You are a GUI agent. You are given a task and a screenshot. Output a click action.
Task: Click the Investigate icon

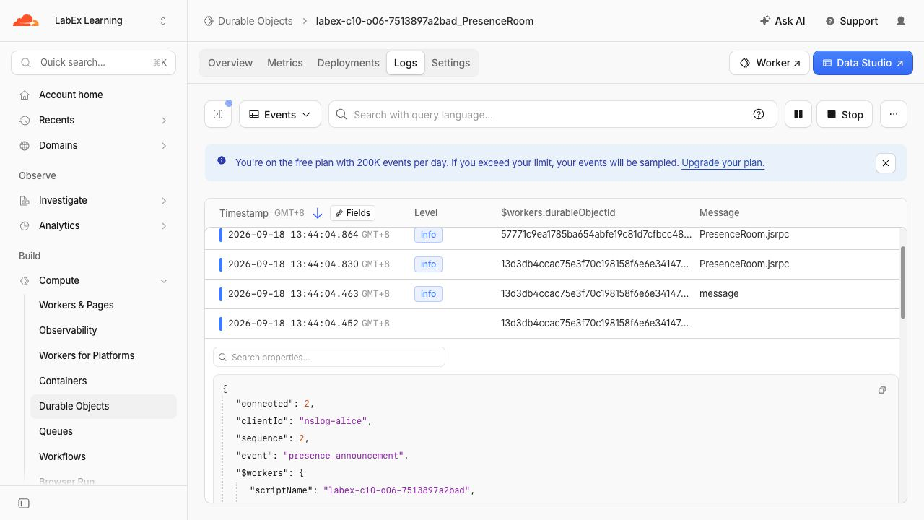(x=25, y=201)
